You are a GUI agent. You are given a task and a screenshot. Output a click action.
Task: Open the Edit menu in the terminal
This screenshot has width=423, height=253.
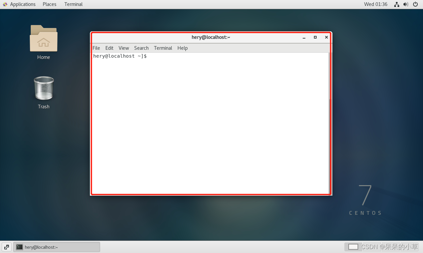coord(109,48)
